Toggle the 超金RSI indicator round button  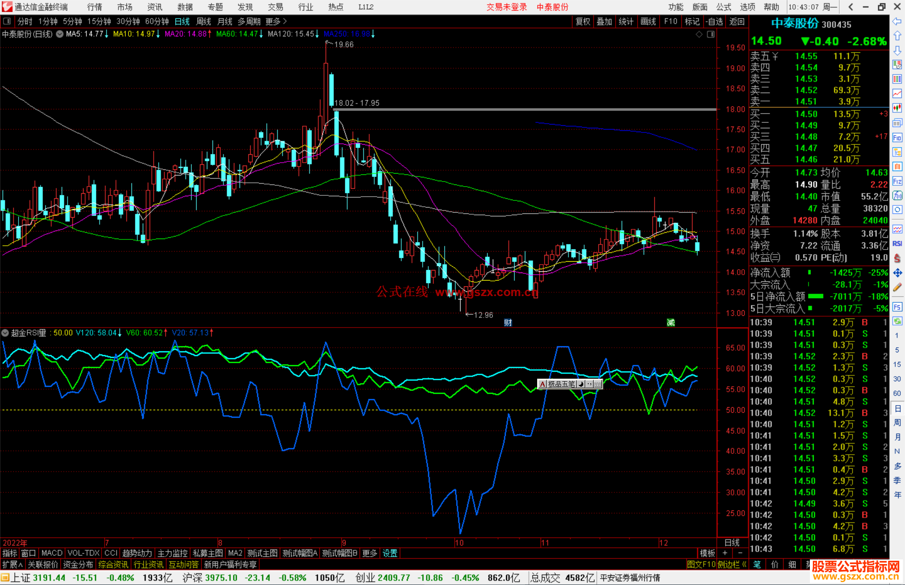(5, 333)
